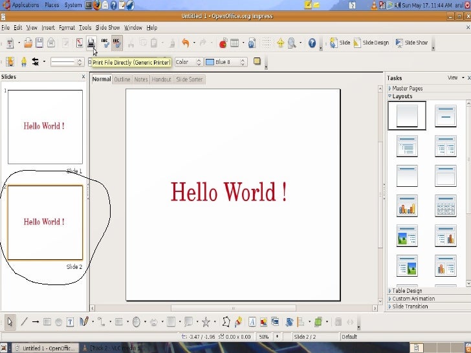471x353 pixels.
Task: Switch to the Outline tab
Action: 122,80
